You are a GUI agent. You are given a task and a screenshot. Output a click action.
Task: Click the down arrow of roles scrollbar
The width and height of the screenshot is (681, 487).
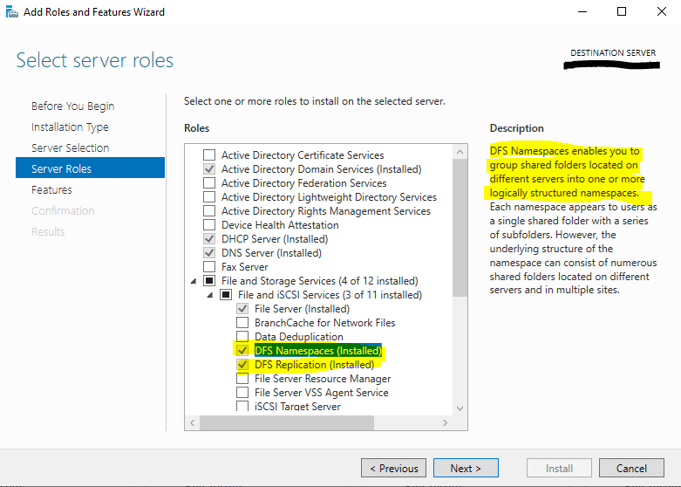(x=460, y=408)
